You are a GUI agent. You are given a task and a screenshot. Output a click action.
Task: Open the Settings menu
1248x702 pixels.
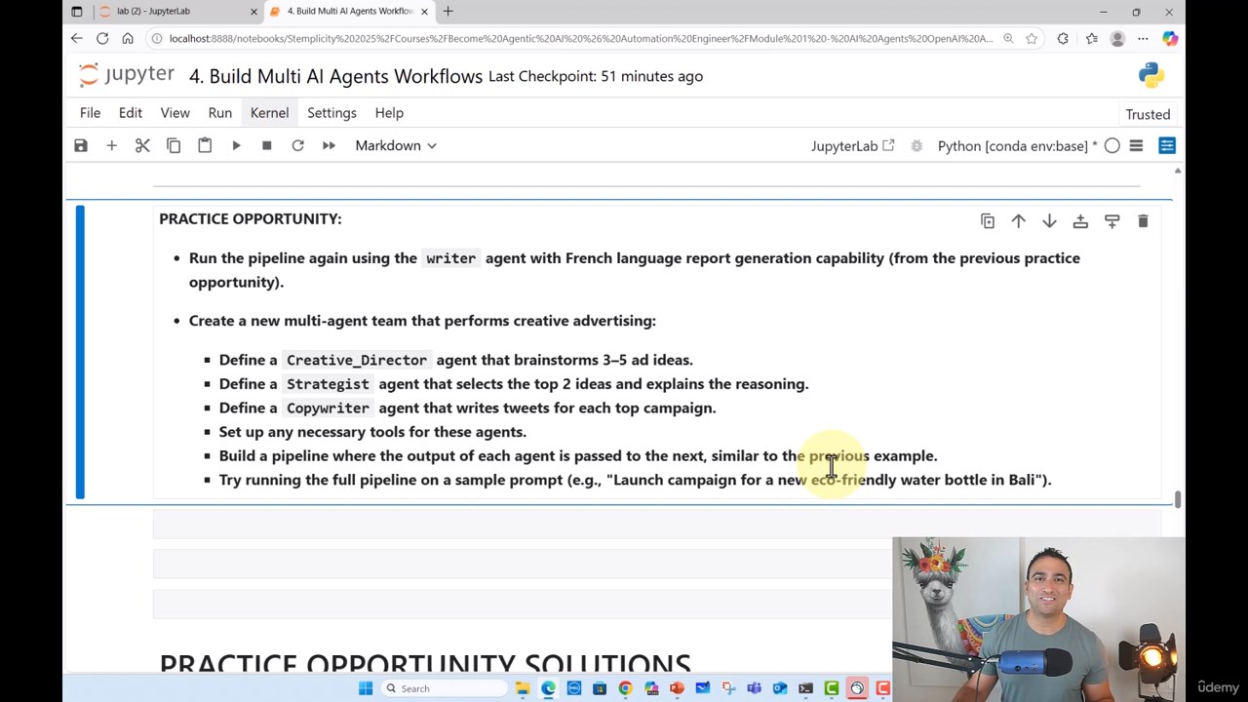coord(331,113)
